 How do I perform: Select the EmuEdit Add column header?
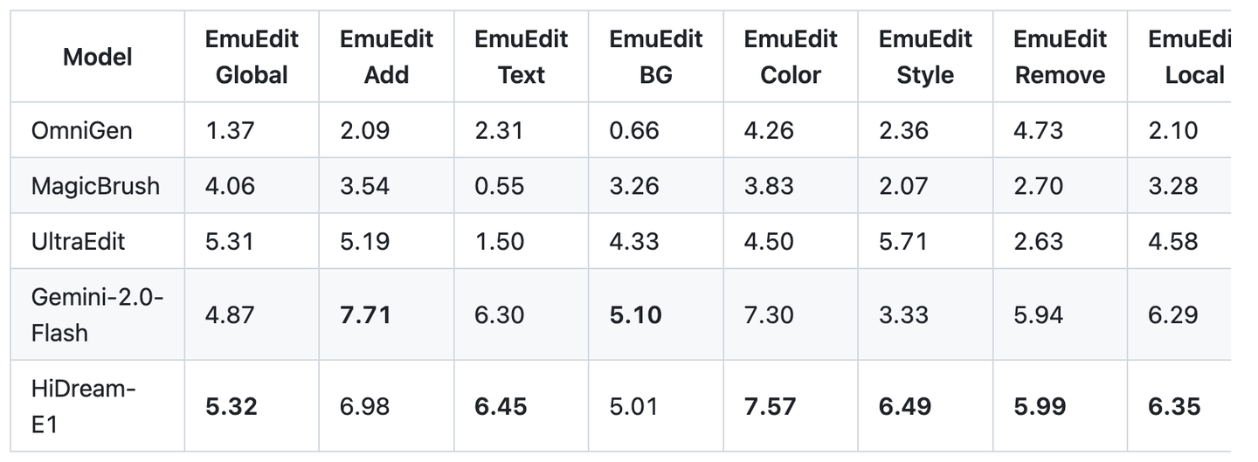pyautogui.click(x=386, y=58)
